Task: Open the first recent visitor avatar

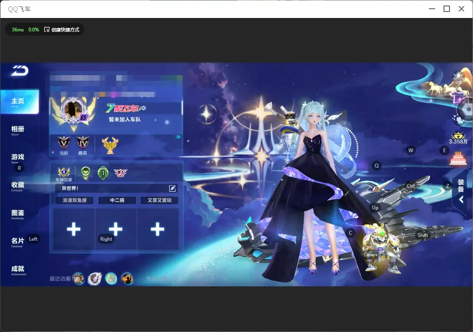Action: click(79, 279)
